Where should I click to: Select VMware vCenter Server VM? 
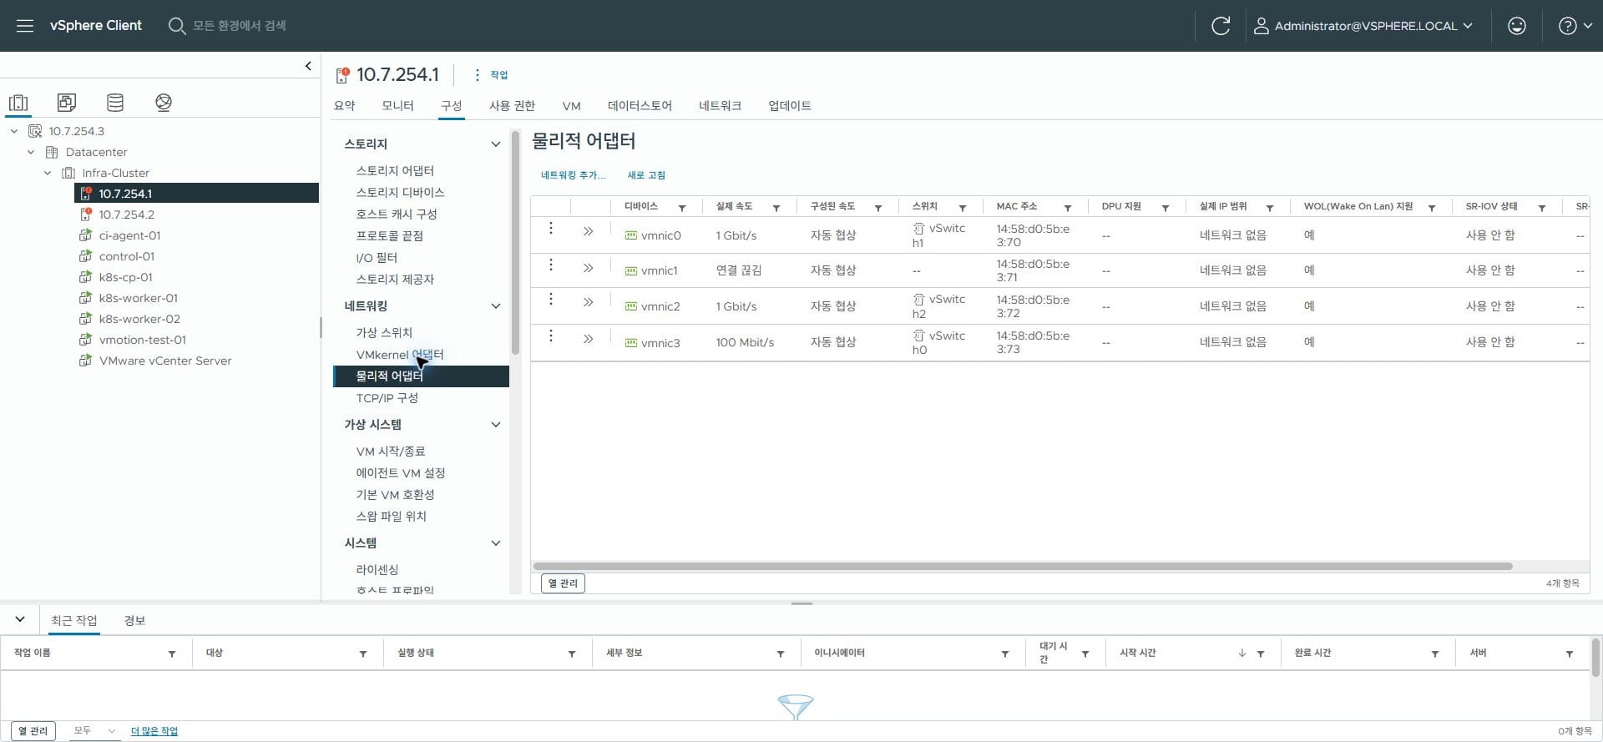[164, 361]
